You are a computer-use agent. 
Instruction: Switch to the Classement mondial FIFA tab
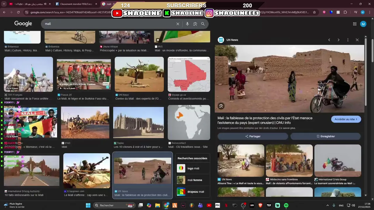pos(77,4)
